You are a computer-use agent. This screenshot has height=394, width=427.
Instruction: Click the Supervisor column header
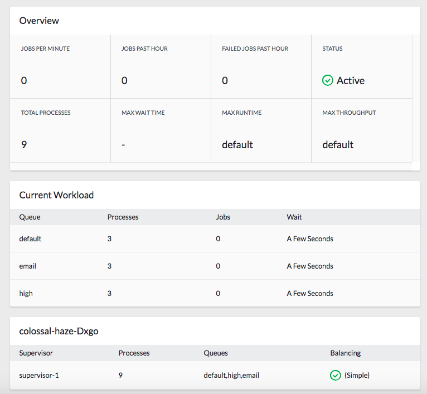tap(36, 353)
